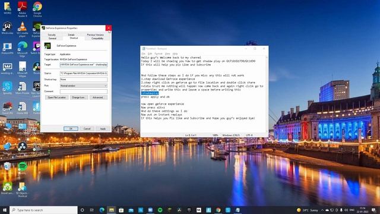Switch to the Previous Versions tab

point(95,35)
